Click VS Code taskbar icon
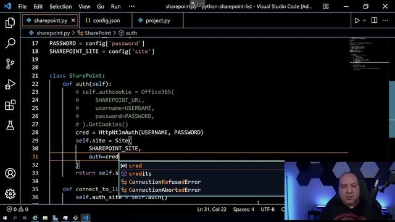This screenshot has width=395, height=222. pos(86,218)
